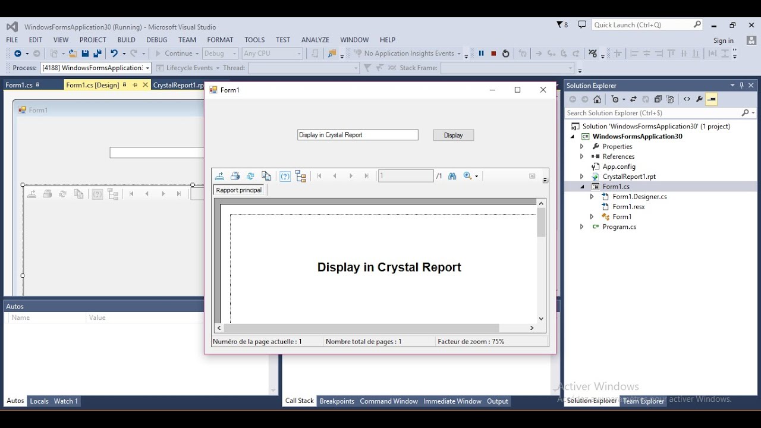Toggle the parameter panel in report viewer

point(285,176)
